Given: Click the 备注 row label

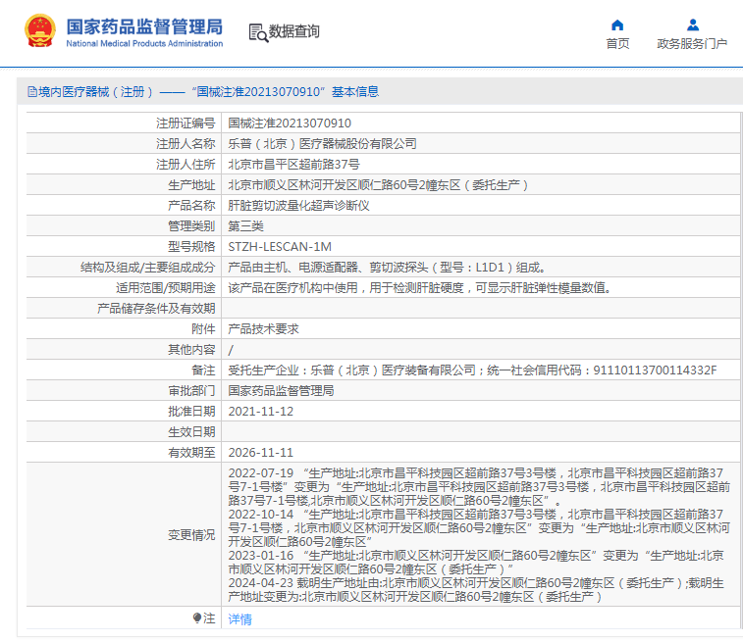Looking at the screenshot, I should (203, 370).
